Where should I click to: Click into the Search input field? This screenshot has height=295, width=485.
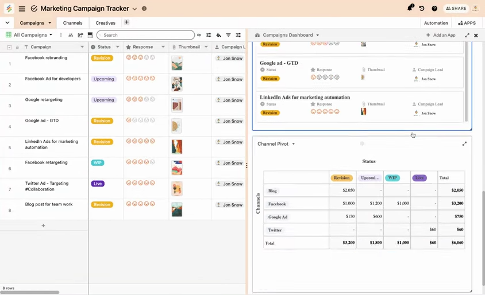point(145,35)
